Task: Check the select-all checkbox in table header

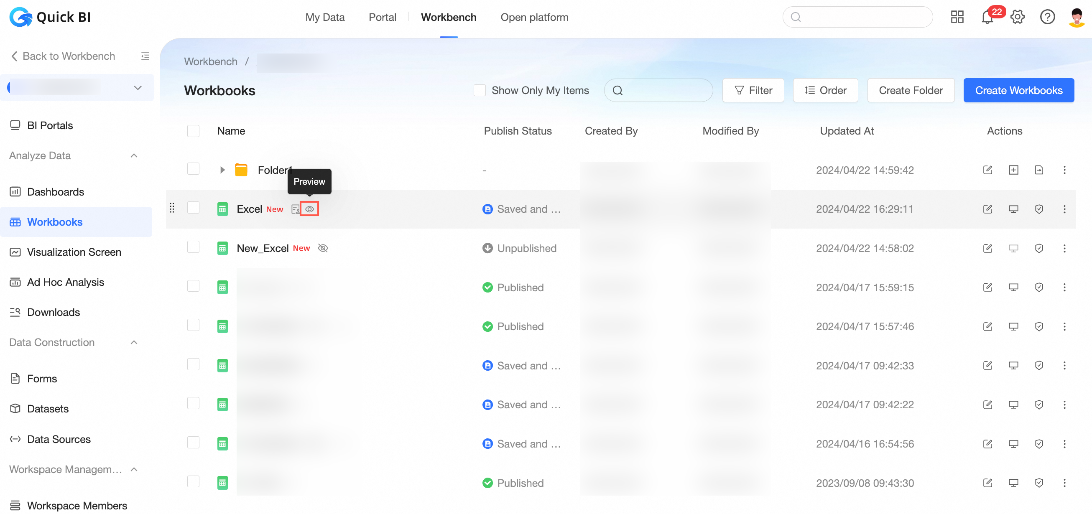Action: click(193, 131)
